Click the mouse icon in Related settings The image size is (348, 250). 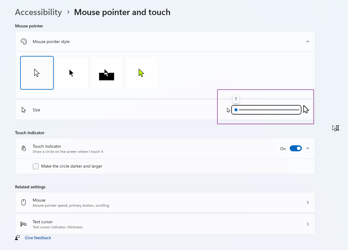click(24, 202)
